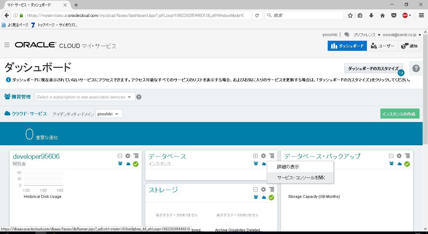This screenshot has width=428, height=234.
Task: Expand the データベース tile with plus icon
Action: pos(255,156)
